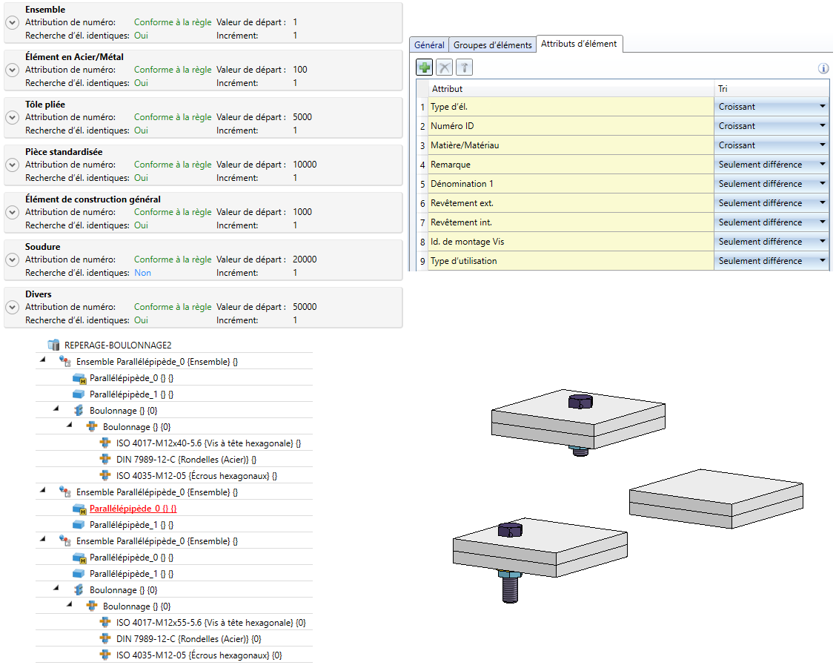Screen dimensions: 836x668
Task: Select the ISO 4035-M12-05 nut ending with {0}
Action: [x=199, y=655]
